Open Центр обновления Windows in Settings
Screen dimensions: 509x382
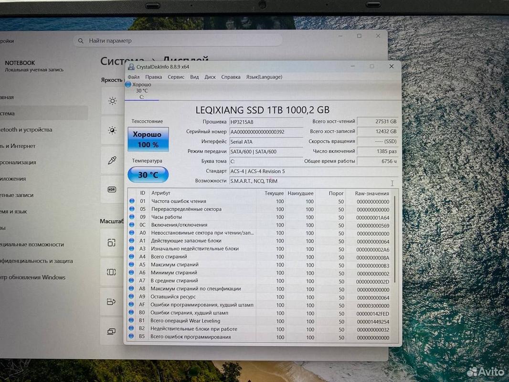32,277
